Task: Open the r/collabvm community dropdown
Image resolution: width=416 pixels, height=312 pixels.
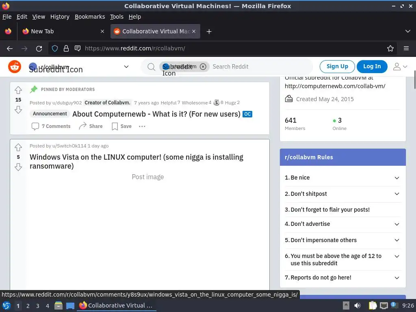Action: pos(126,67)
